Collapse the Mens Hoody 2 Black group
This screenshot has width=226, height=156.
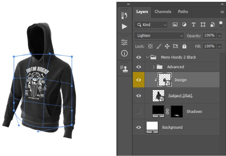point(147,57)
